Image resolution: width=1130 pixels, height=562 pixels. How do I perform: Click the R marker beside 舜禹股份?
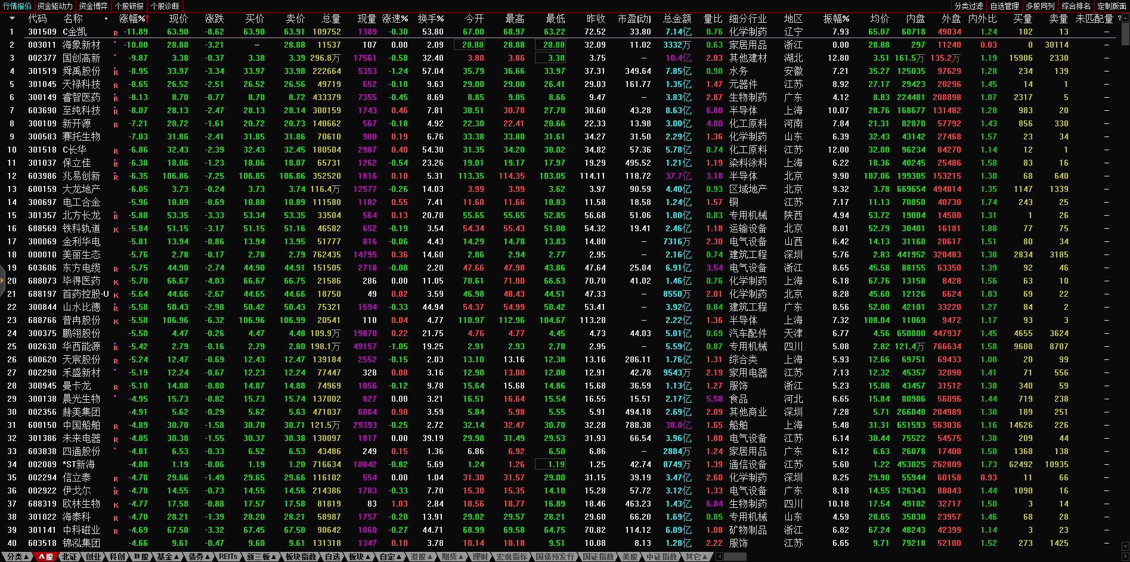(x=116, y=72)
